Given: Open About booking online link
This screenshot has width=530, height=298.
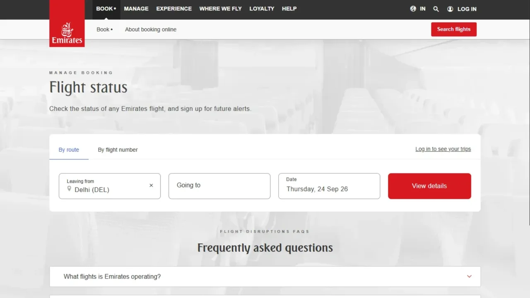Looking at the screenshot, I should tap(151, 29).
